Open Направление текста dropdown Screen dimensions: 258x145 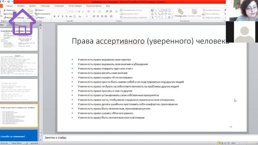click(x=131, y=10)
